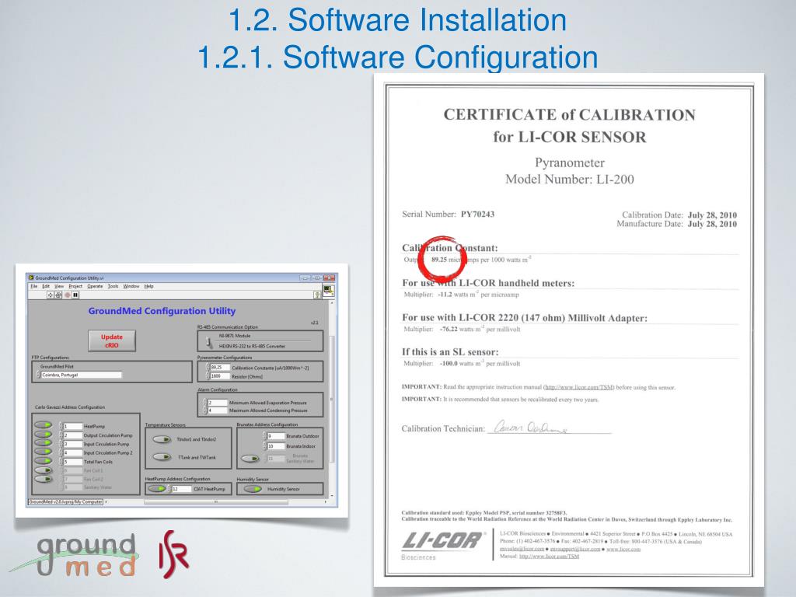The image size is (796, 597).
Task: Click the LabVIEW title bar application icon
Action: pos(31,278)
